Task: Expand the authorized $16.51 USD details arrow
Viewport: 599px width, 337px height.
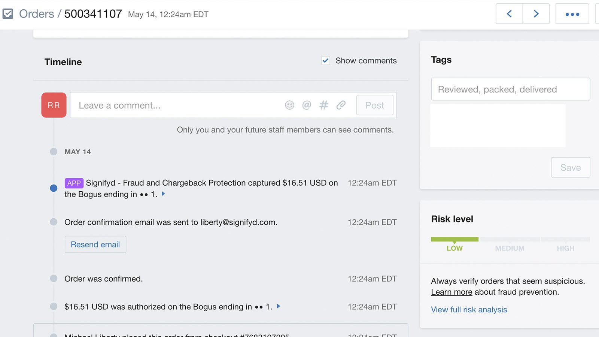Action: coord(279,306)
